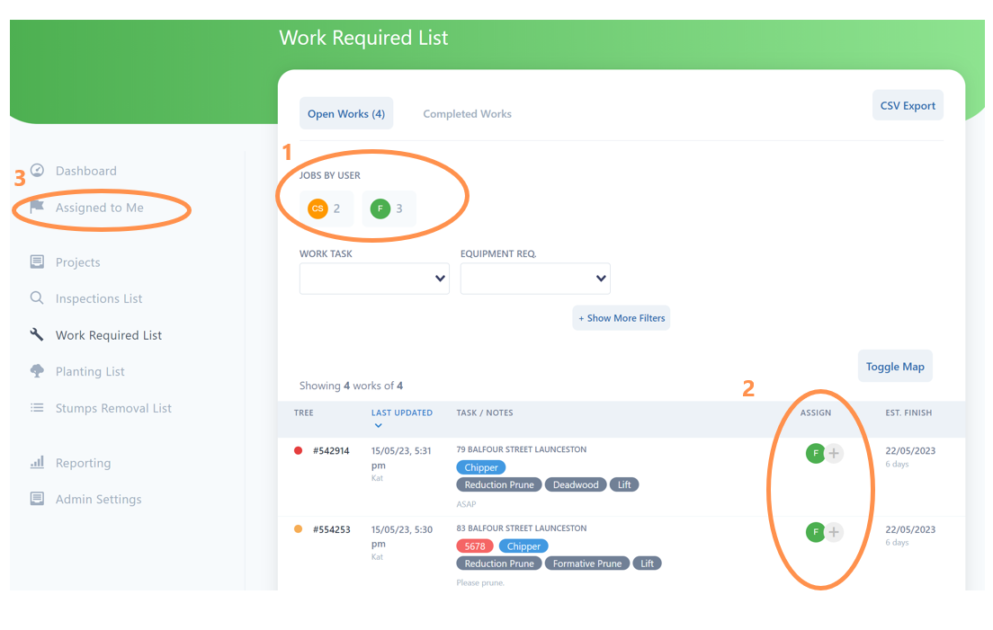Screen dimensions: 993x630
Task: Click the list icon for Stumps Removal List
Action: (37, 407)
